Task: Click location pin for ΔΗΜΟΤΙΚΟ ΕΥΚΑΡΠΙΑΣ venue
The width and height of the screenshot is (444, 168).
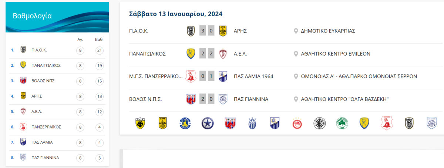Action: pyautogui.click(x=296, y=31)
